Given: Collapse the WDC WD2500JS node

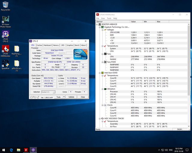Looking at the screenshot, I should pyautogui.click(x=100, y=118).
